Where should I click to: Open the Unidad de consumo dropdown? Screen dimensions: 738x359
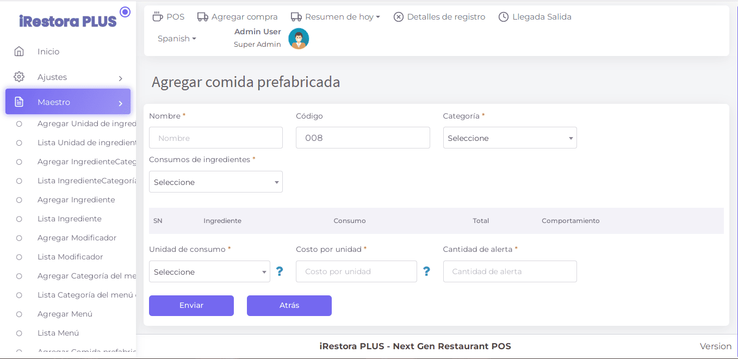click(209, 272)
